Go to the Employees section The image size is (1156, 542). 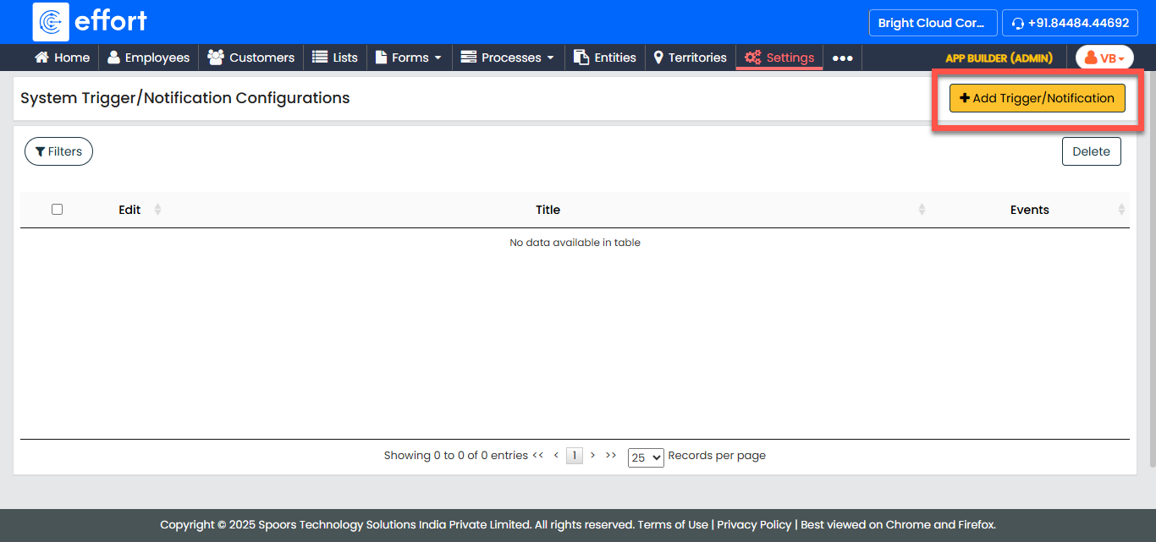149,57
